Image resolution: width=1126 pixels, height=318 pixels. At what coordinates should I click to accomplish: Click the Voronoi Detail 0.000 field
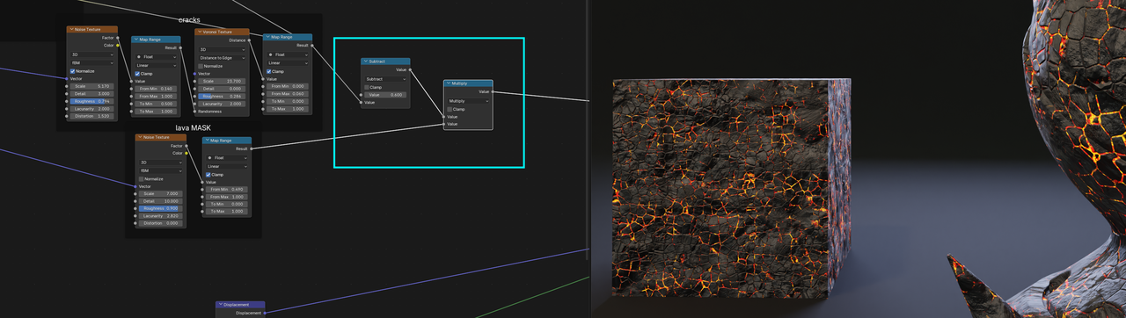222,89
